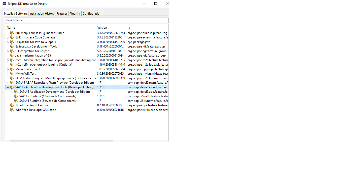Open the Configuration tab
The image size is (344, 193).
coord(92,14)
